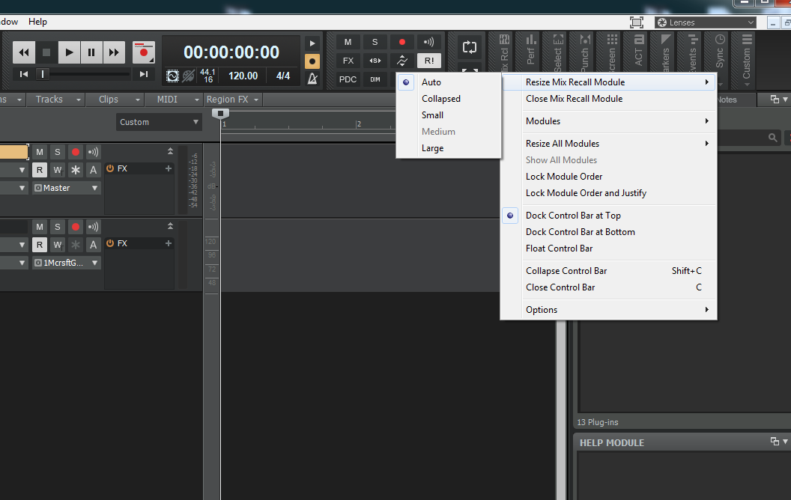Toggle input echo on the first track

coord(93,152)
